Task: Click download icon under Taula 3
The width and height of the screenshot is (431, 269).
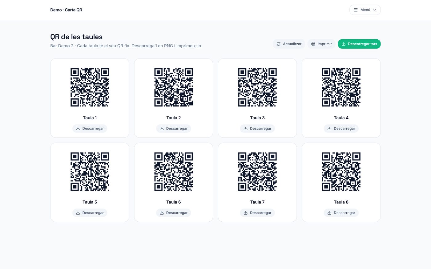Action: [x=245, y=129]
